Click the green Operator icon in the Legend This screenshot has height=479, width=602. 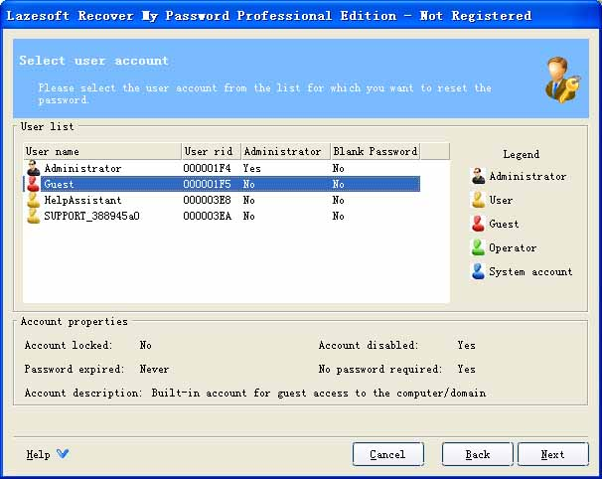pyautogui.click(x=478, y=247)
